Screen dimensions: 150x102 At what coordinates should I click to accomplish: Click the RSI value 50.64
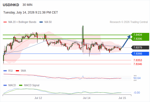point(137,78)
